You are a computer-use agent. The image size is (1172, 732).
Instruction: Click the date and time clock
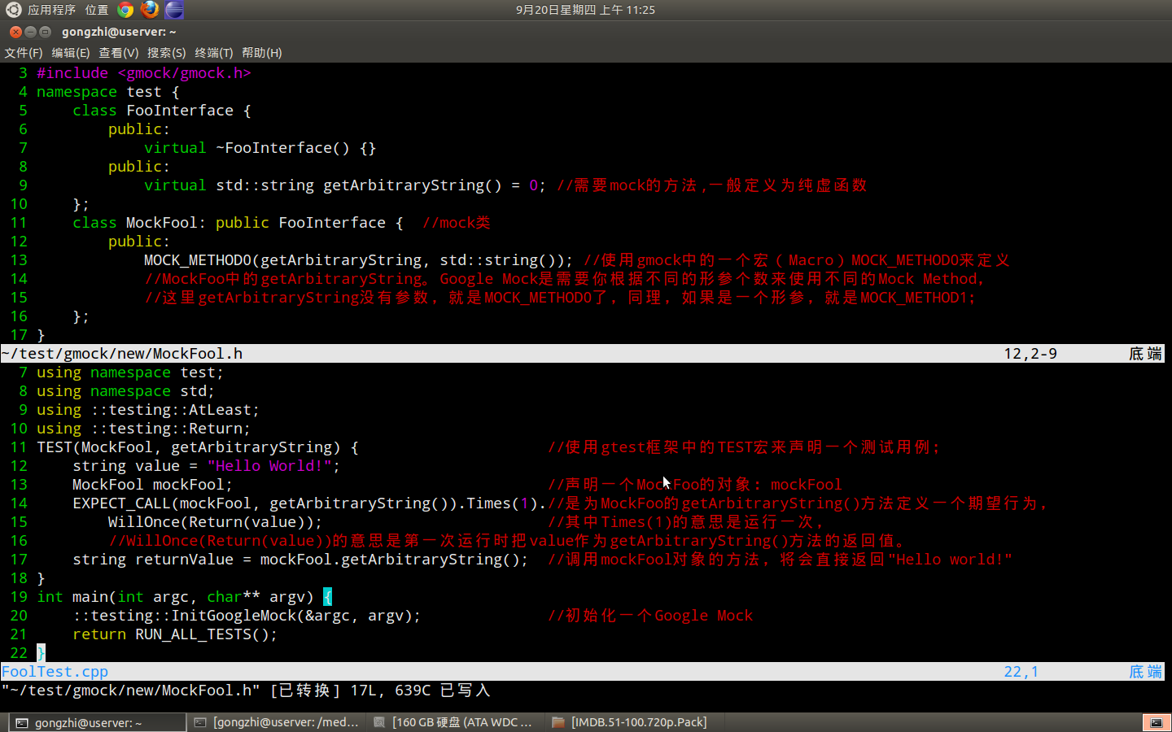click(584, 10)
